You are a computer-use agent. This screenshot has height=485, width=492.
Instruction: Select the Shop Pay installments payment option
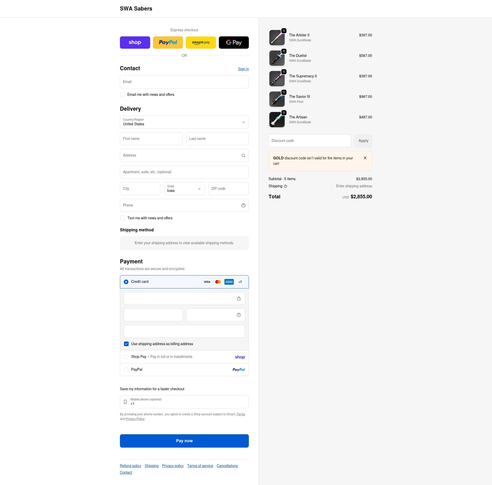click(x=126, y=357)
